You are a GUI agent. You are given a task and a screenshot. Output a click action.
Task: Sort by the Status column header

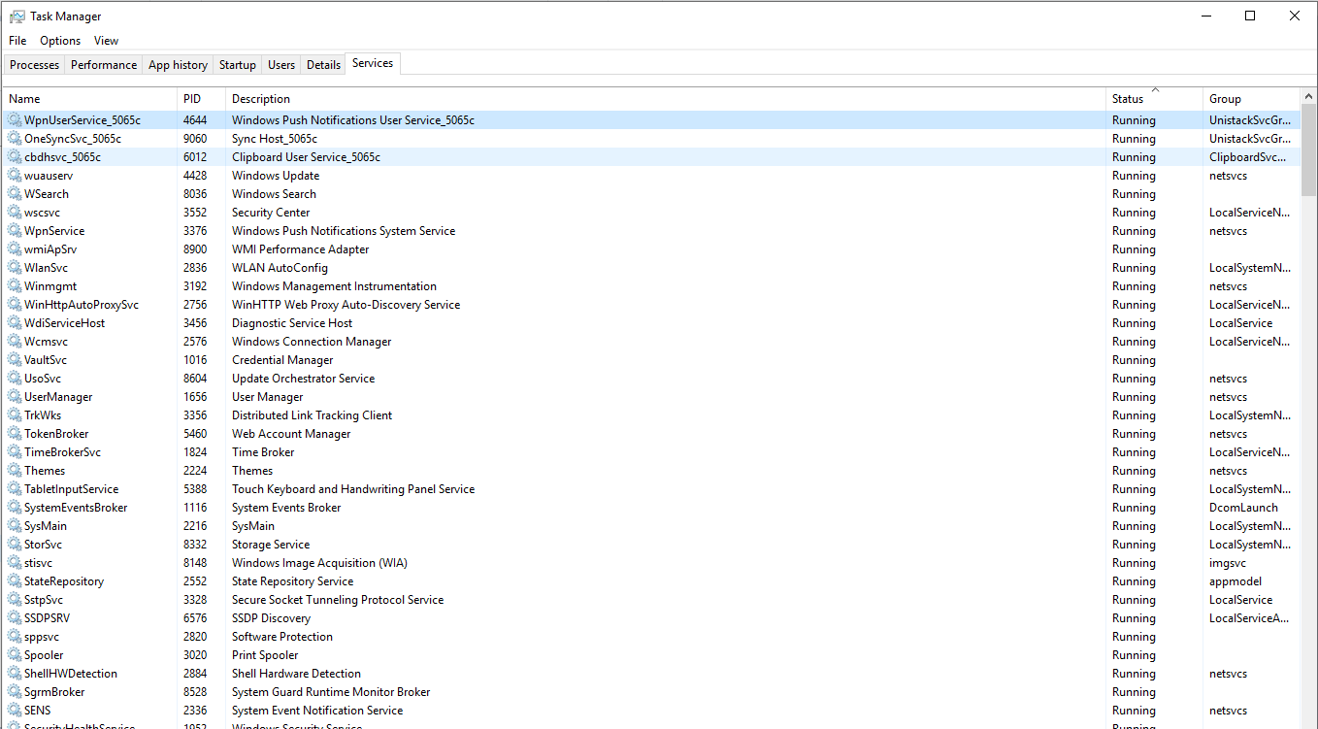coord(1155,99)
